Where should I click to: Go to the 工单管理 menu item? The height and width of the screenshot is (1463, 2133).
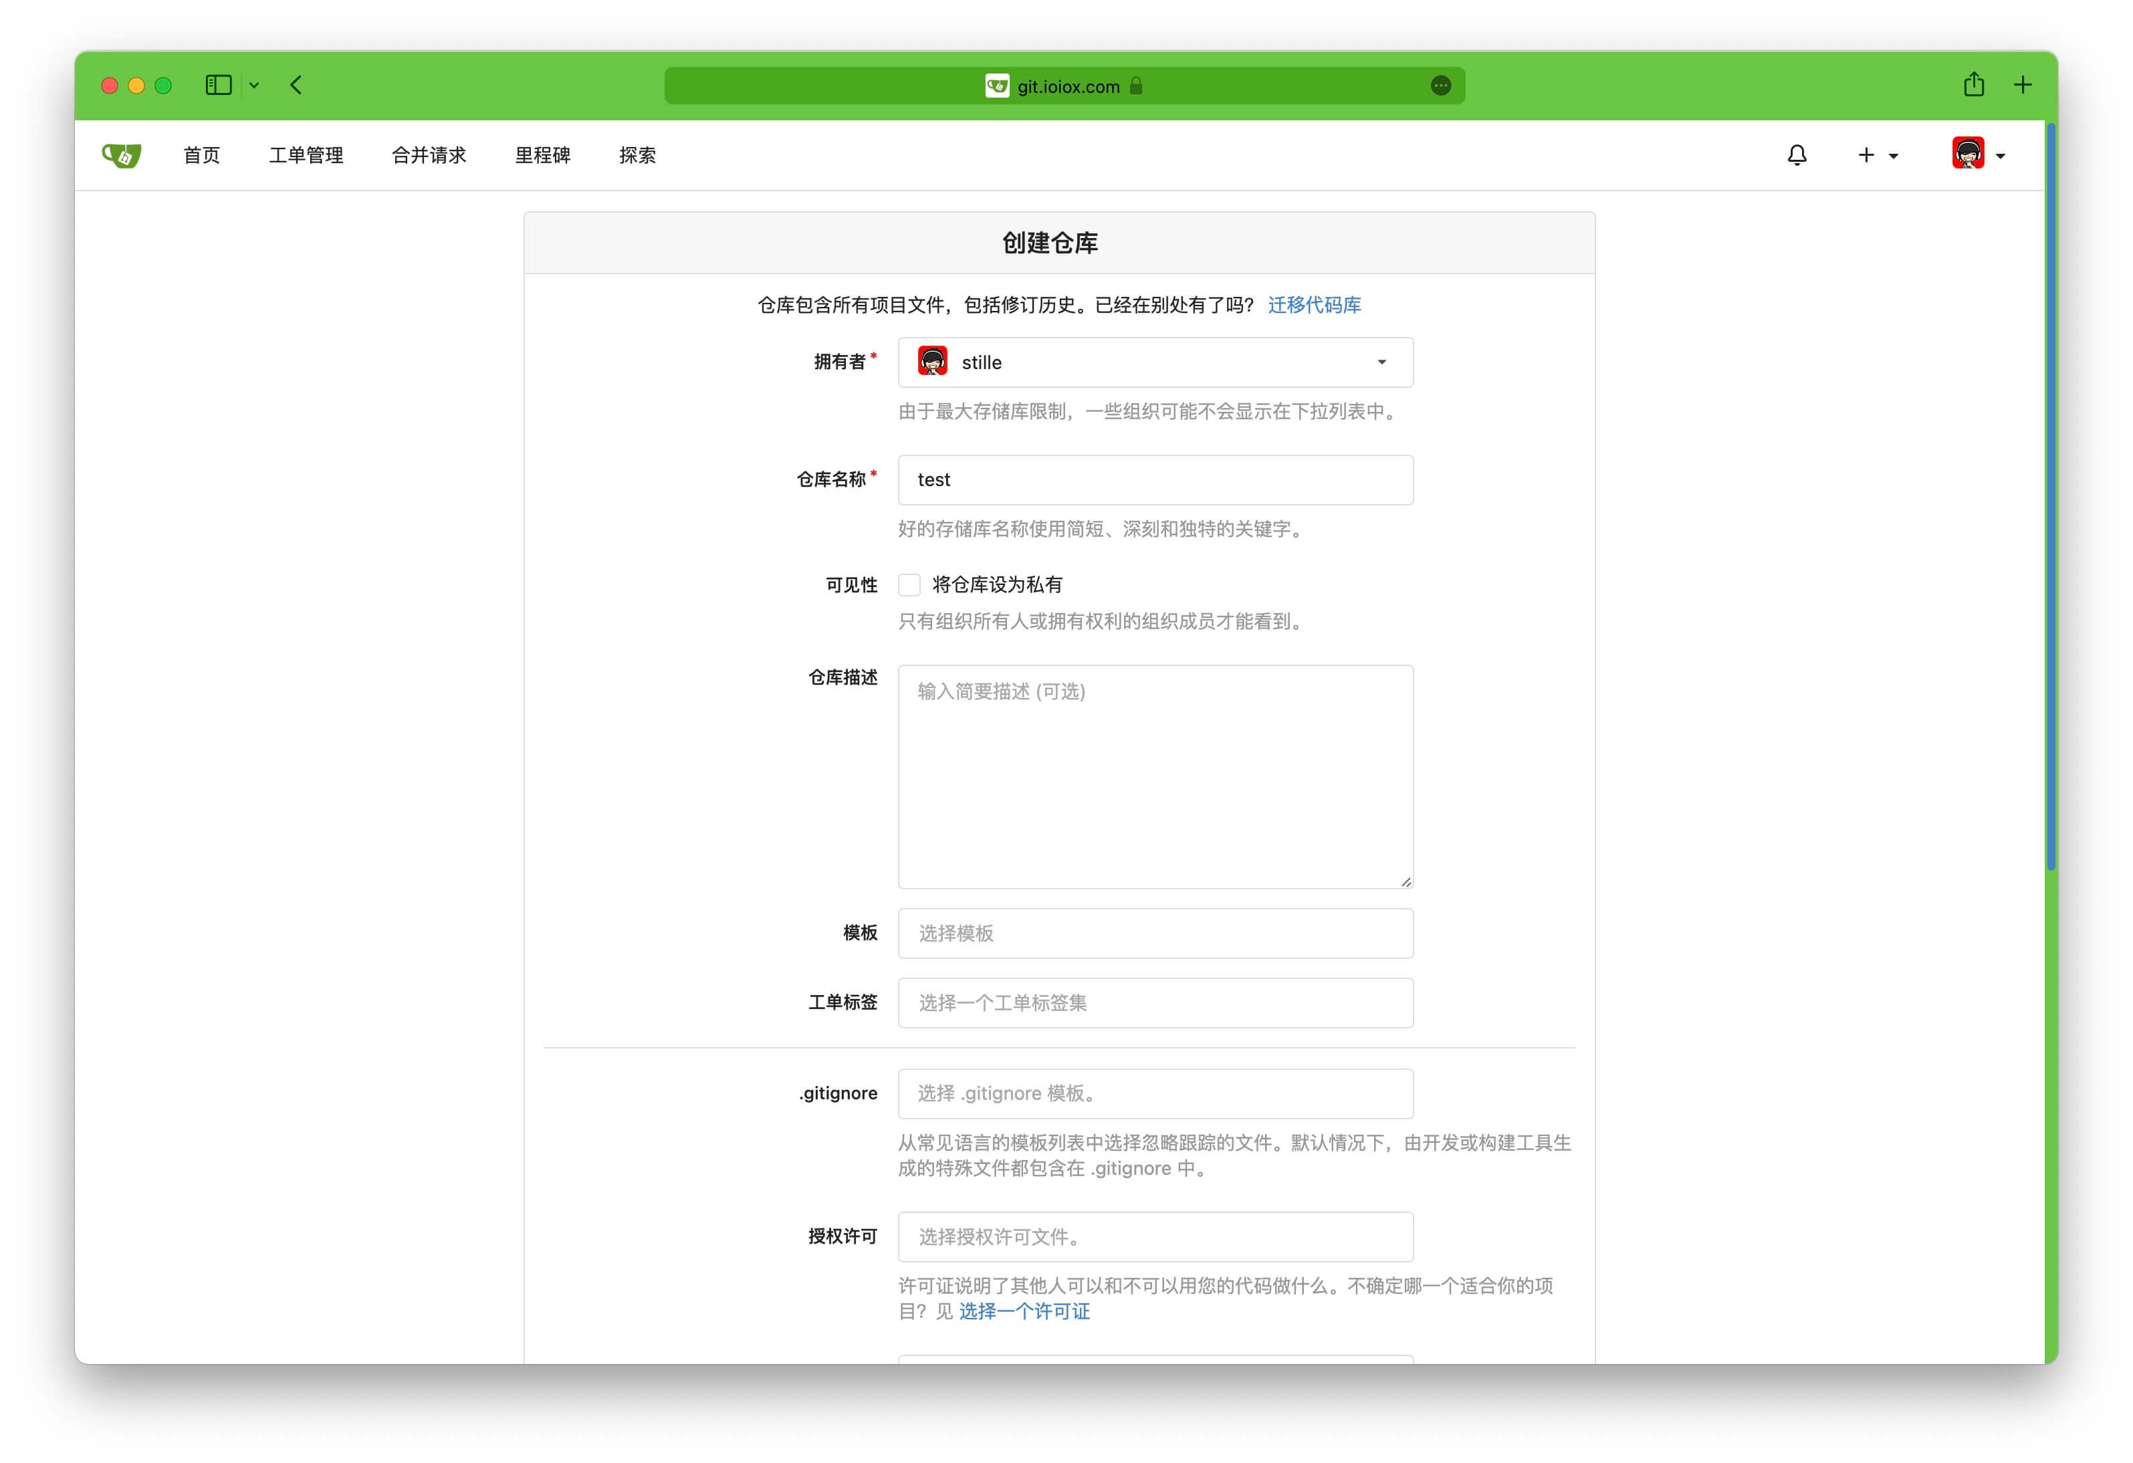click(306, 155)
